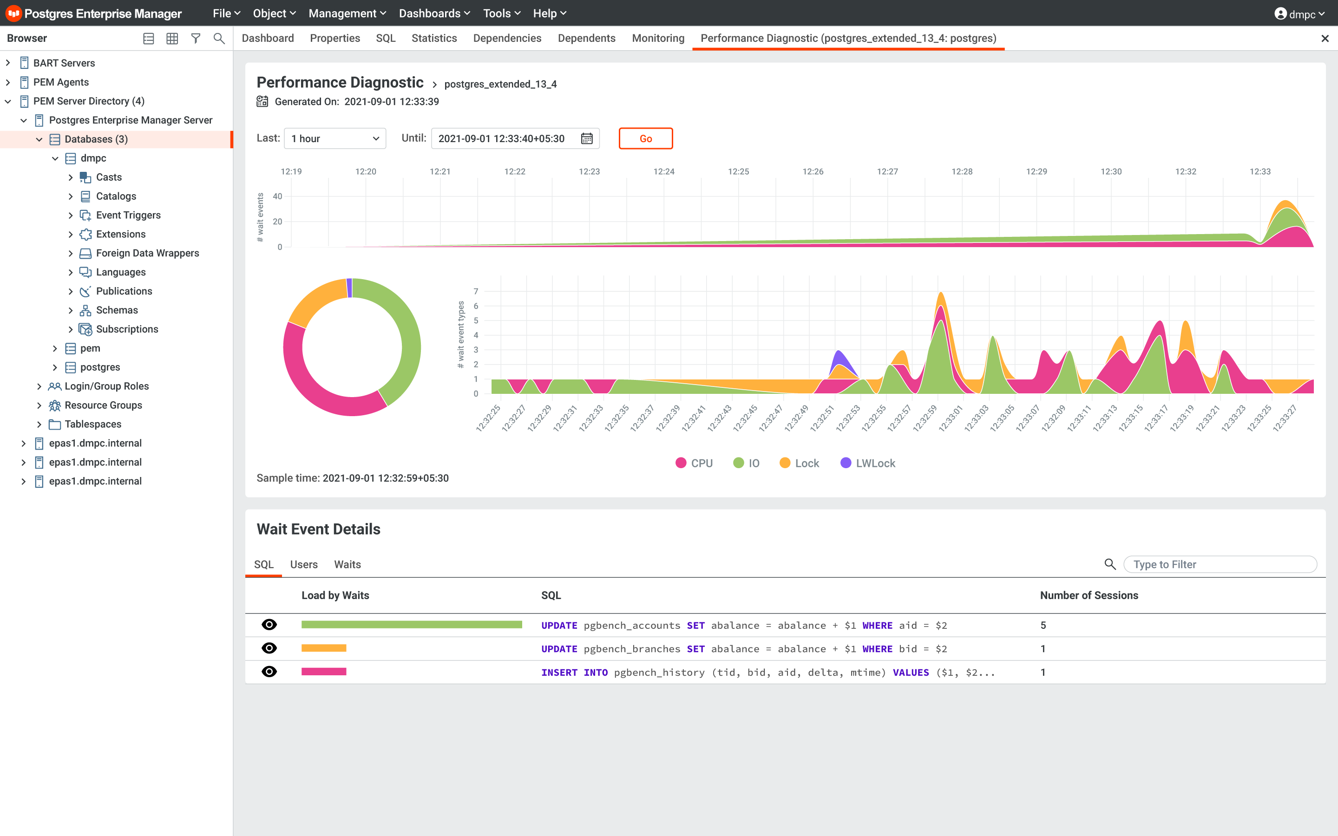1338x836 pixels.
Task: Open the Browser view data grid icon
Action: pos(172,38)
